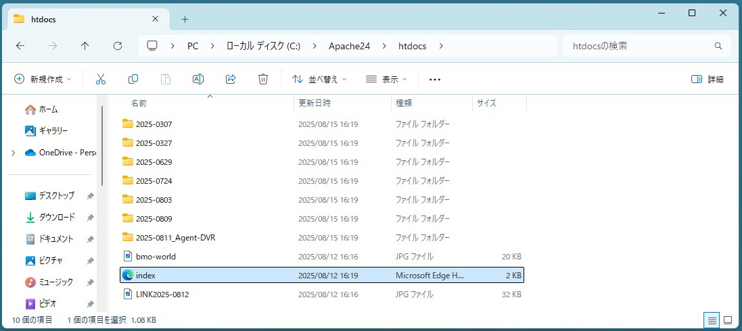Screen dimensions: 742x331
Task: Click the navigation pane scrollbar
Action: click(101, 147)
